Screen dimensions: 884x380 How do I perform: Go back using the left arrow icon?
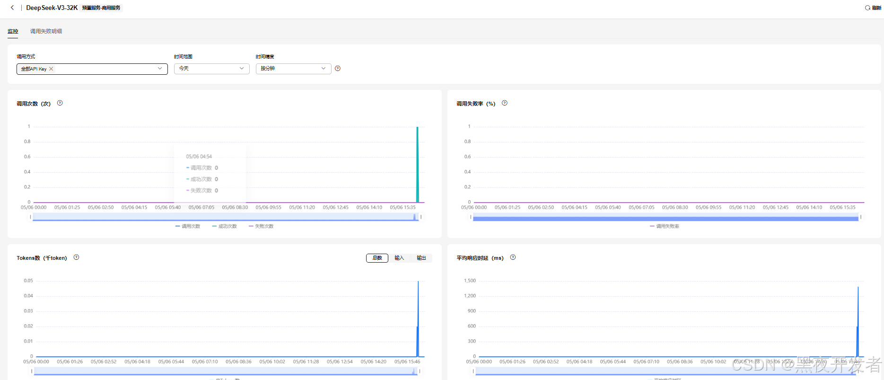pyautogui.click(x=12, y=8)
